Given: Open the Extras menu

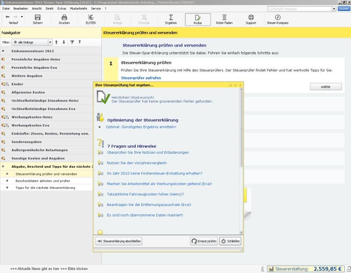Looking at the screenshot, I should pos(62,8).
